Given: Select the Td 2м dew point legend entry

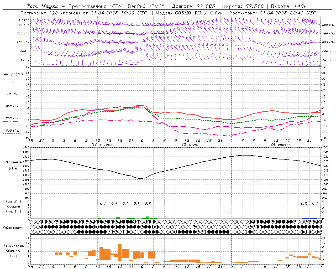Looking at the screenshot, I should [x=12, y=94].
